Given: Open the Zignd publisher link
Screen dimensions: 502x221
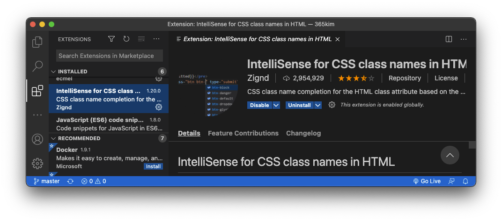Looking at the screenshot, I should click(x=258, y=78).
